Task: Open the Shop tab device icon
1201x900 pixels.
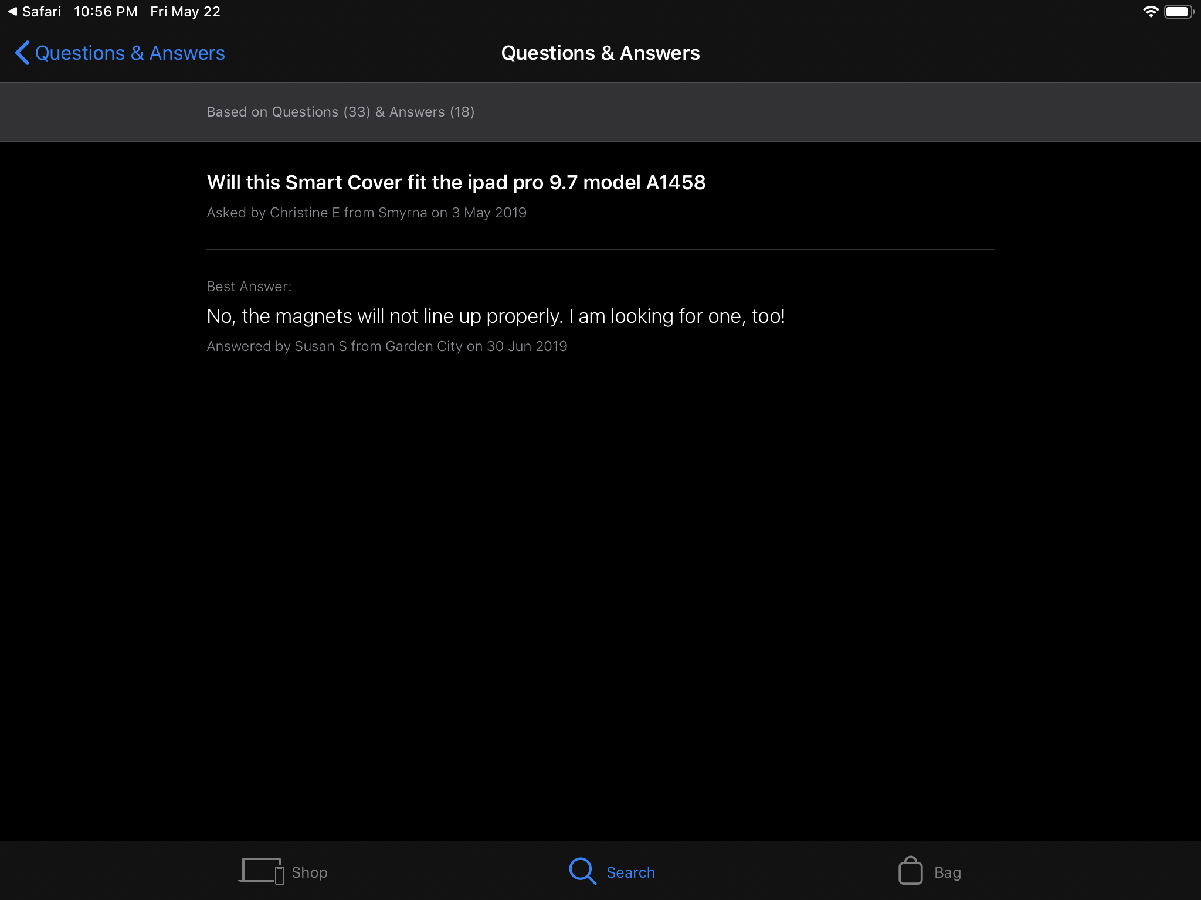Action: tap(261, 871)
